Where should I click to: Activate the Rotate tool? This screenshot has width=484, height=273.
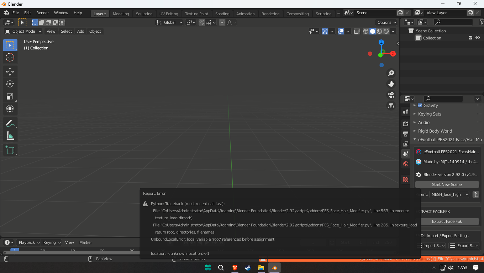tap(10, 84)
